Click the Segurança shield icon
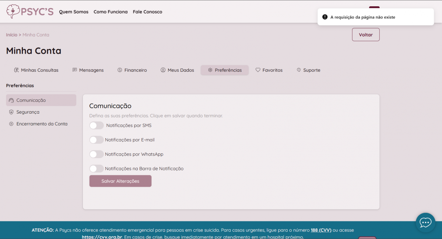442x239 pixels. [x=11, y=112]
